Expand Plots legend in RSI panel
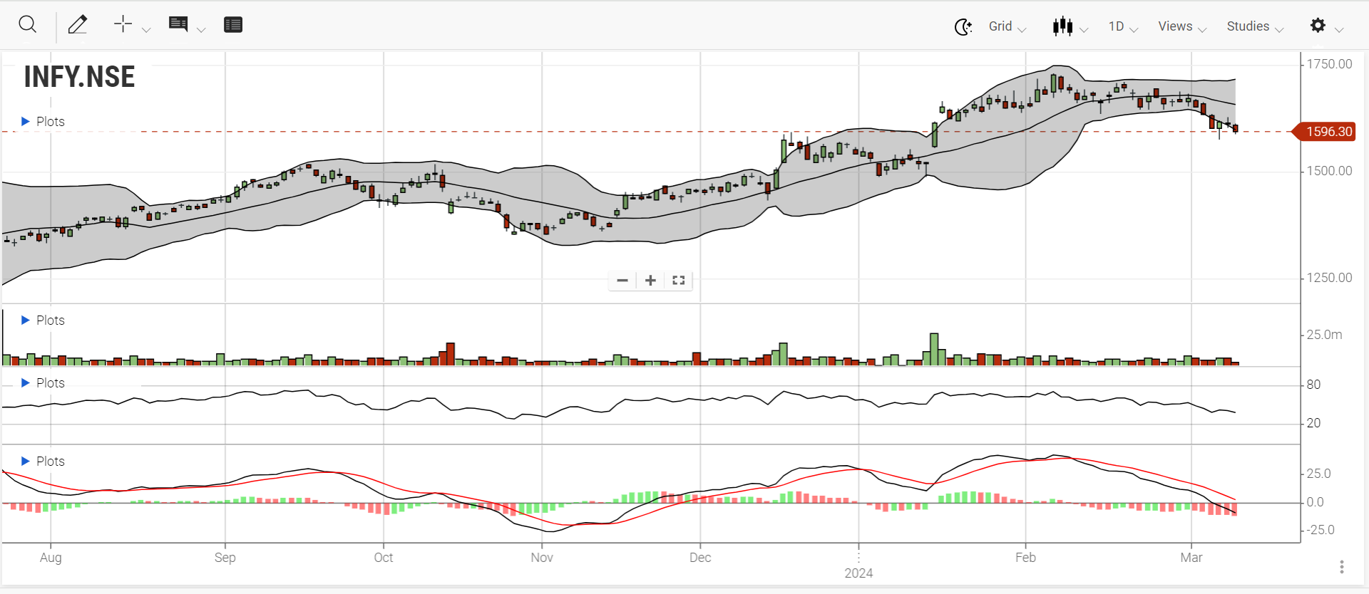1369x594 pixels. [43, 383]
